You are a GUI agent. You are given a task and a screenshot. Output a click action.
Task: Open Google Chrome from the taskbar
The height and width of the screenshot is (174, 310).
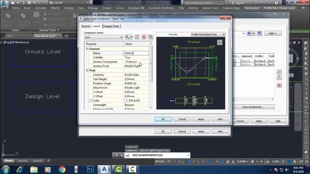(x=62, y=169)
